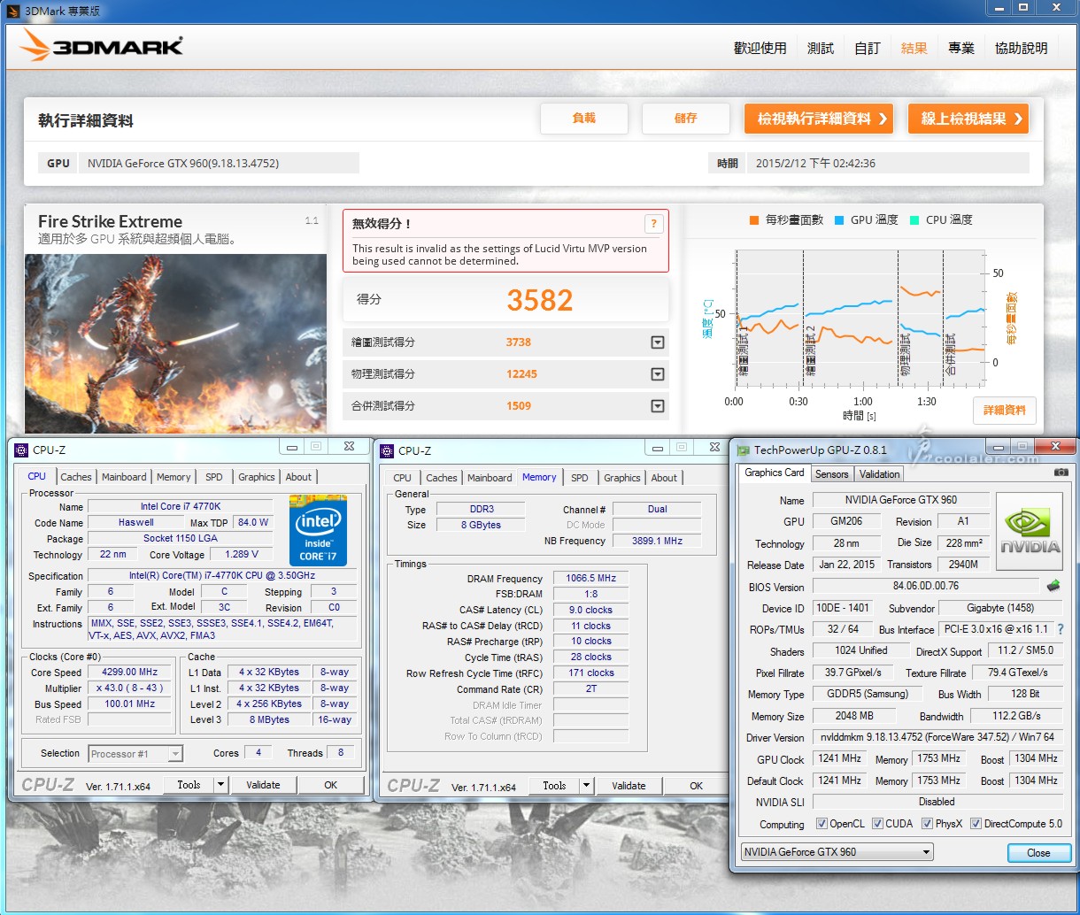Click the orange 每秒畫面數 legend swatch
Screen dimensions: 1080x915
[x=754, y=220]
